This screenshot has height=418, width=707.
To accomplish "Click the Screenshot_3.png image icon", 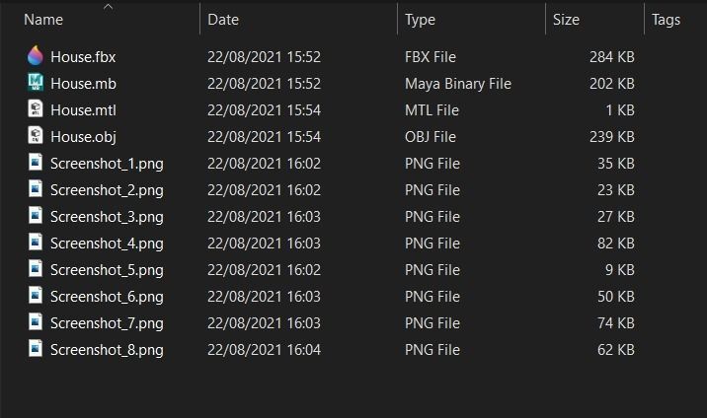I will click(37, 217).
